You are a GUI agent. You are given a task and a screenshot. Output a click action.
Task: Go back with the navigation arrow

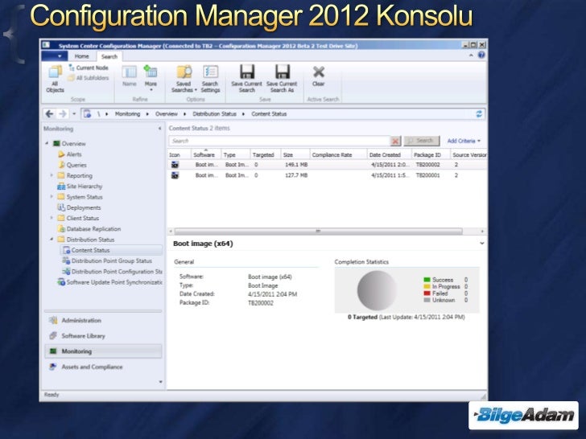[49, 114]
